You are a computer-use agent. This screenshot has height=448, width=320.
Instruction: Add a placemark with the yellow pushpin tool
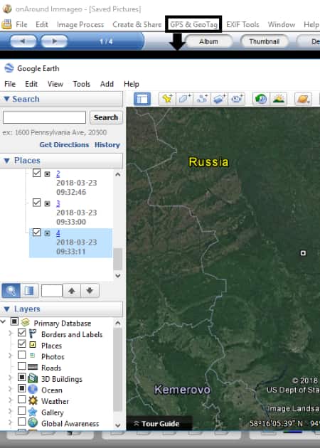(x=167, y=99)
